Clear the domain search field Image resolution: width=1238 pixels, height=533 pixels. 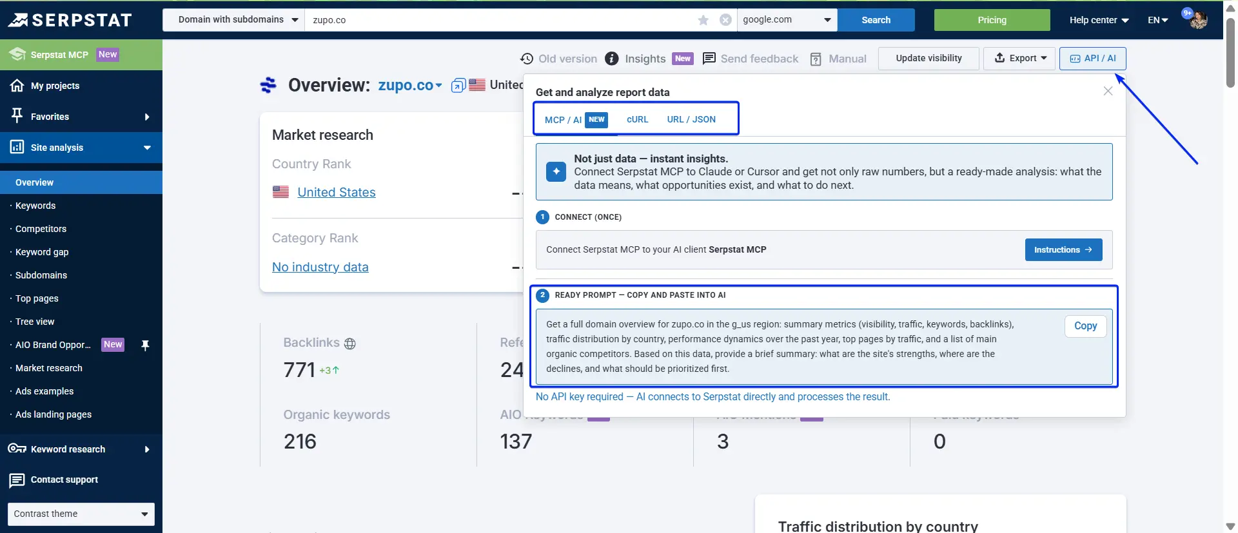click(725, 20)
